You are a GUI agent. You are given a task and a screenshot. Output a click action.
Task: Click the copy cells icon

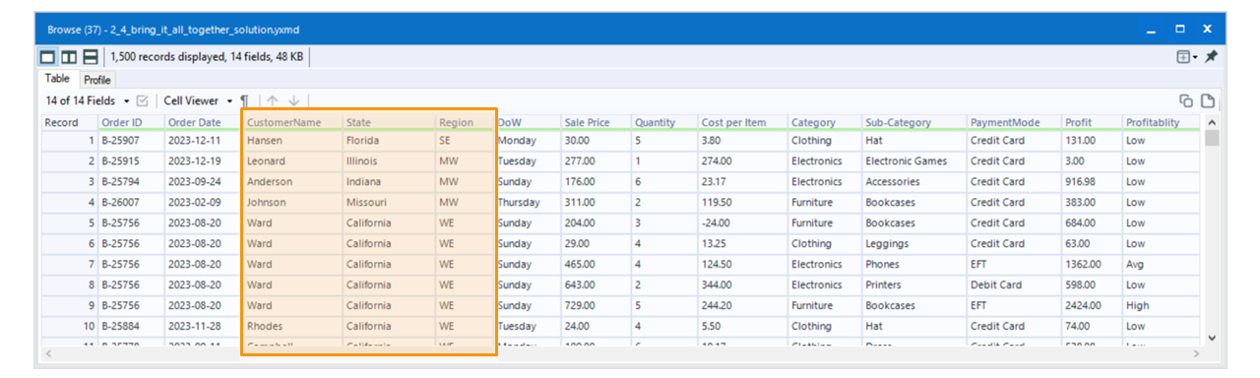pyautogui.click(x=1186, y=100)
